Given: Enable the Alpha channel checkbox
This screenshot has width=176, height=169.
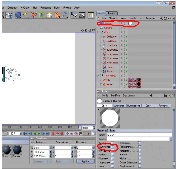Looking at the screenshot, I should (140, 158).
